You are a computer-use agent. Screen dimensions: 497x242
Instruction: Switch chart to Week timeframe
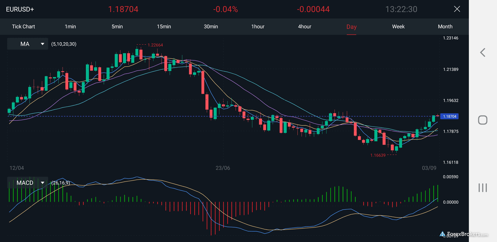point(398,27)
